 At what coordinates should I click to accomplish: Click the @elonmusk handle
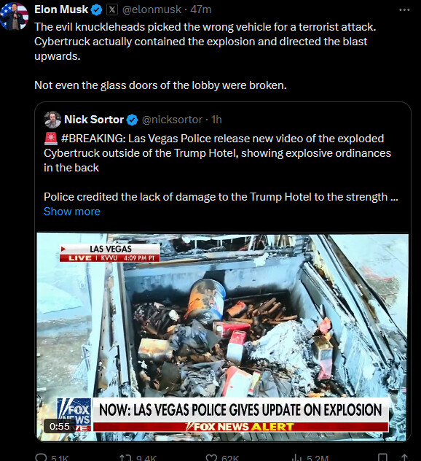pyautogui.click(x=152, y=9)
